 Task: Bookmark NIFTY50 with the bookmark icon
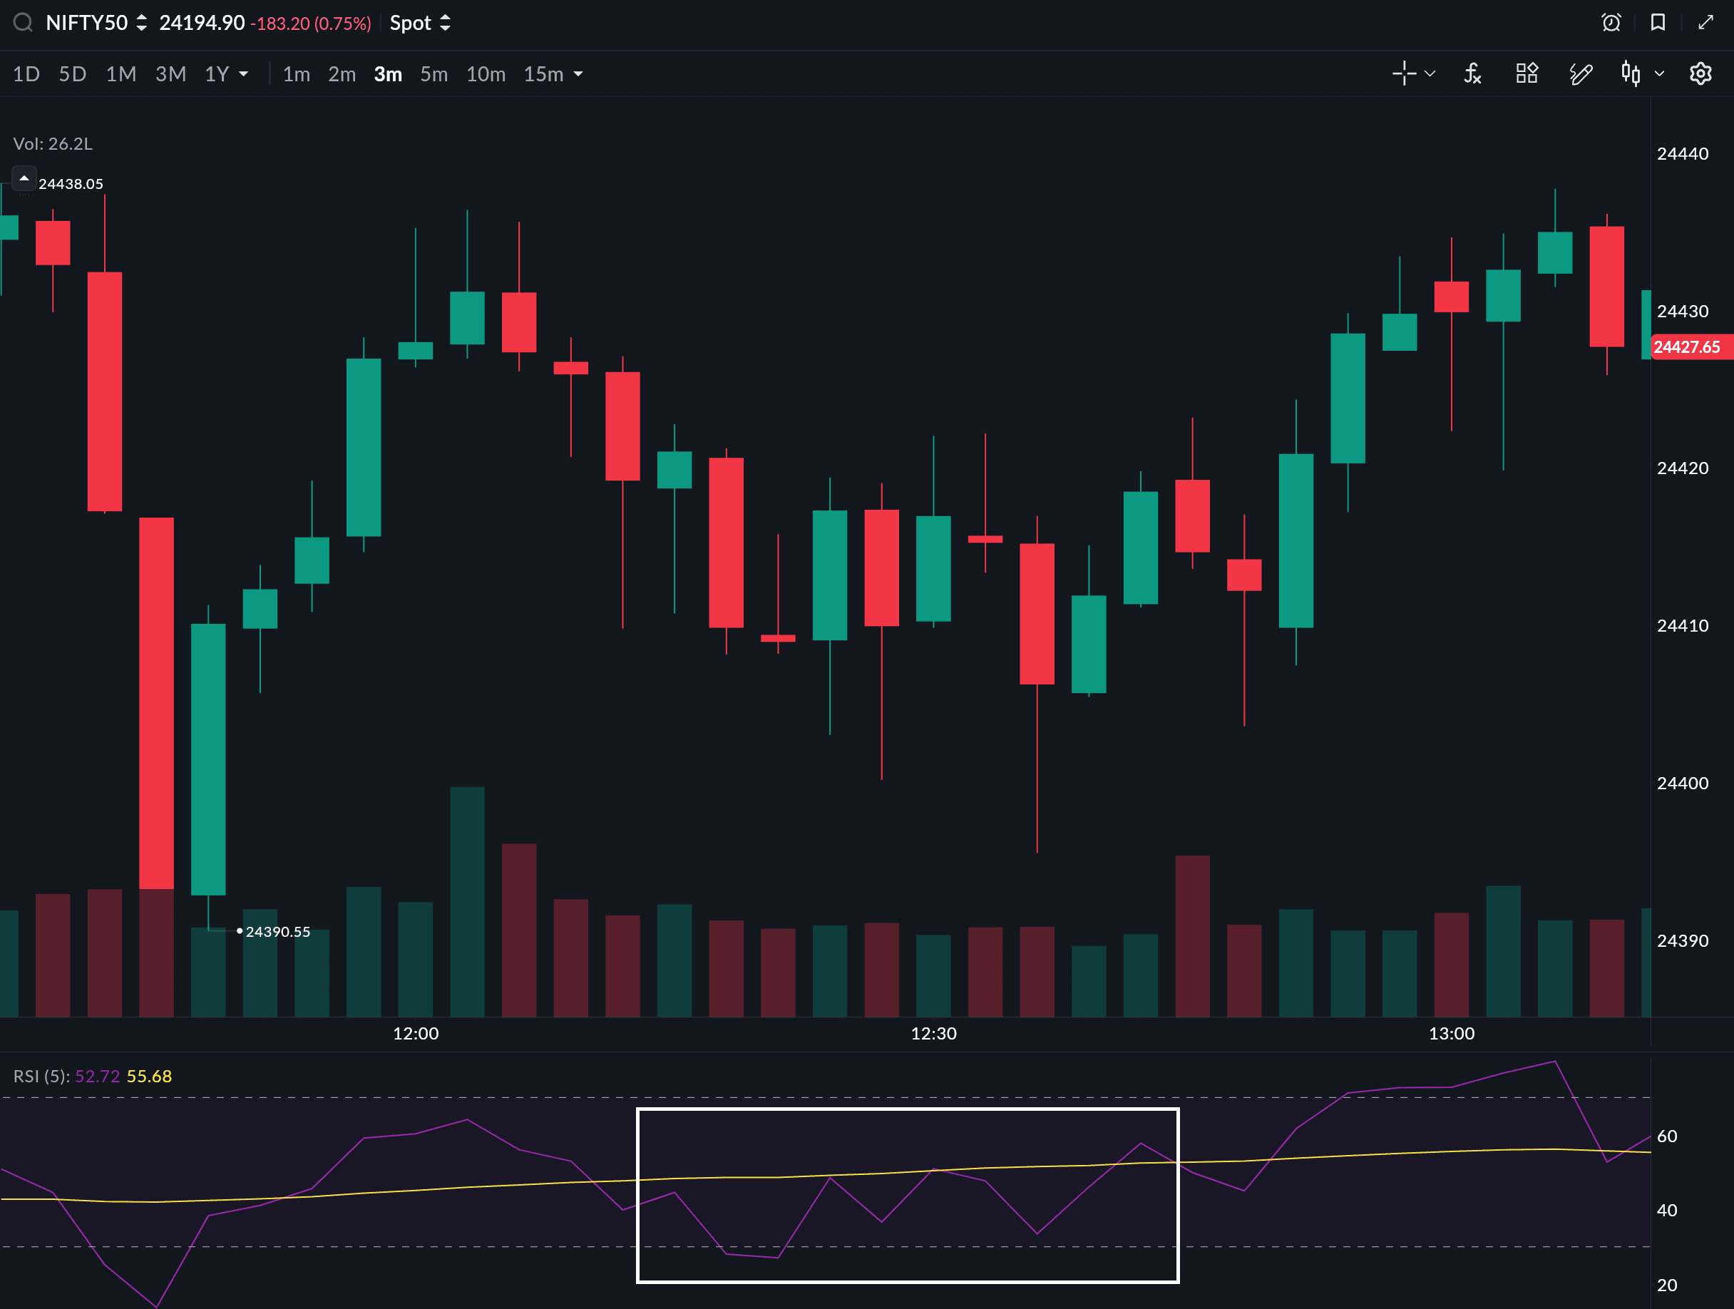[1657, 23]
